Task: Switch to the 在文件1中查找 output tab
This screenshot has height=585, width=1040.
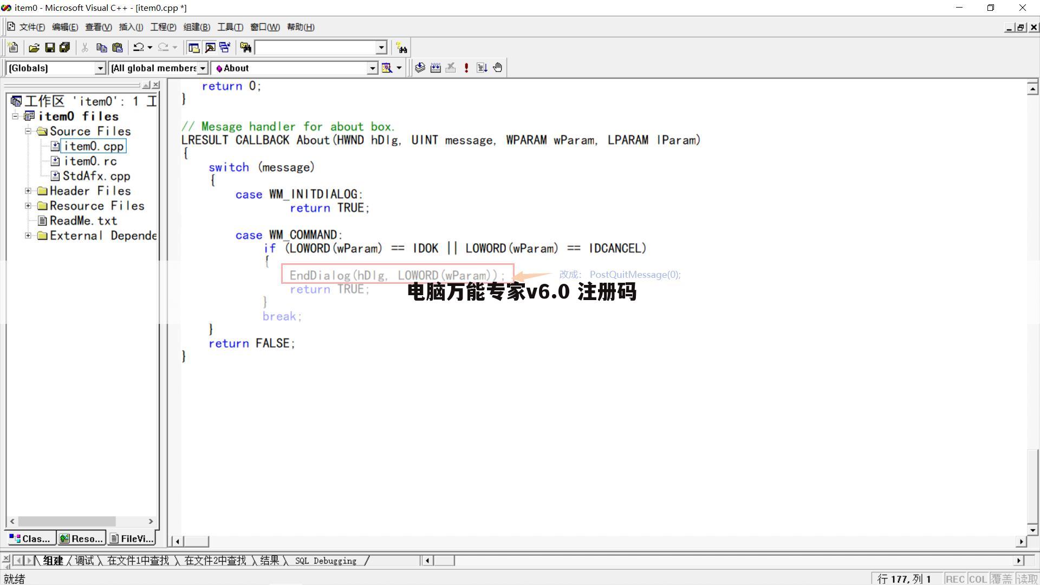Action: coord(138,561)
